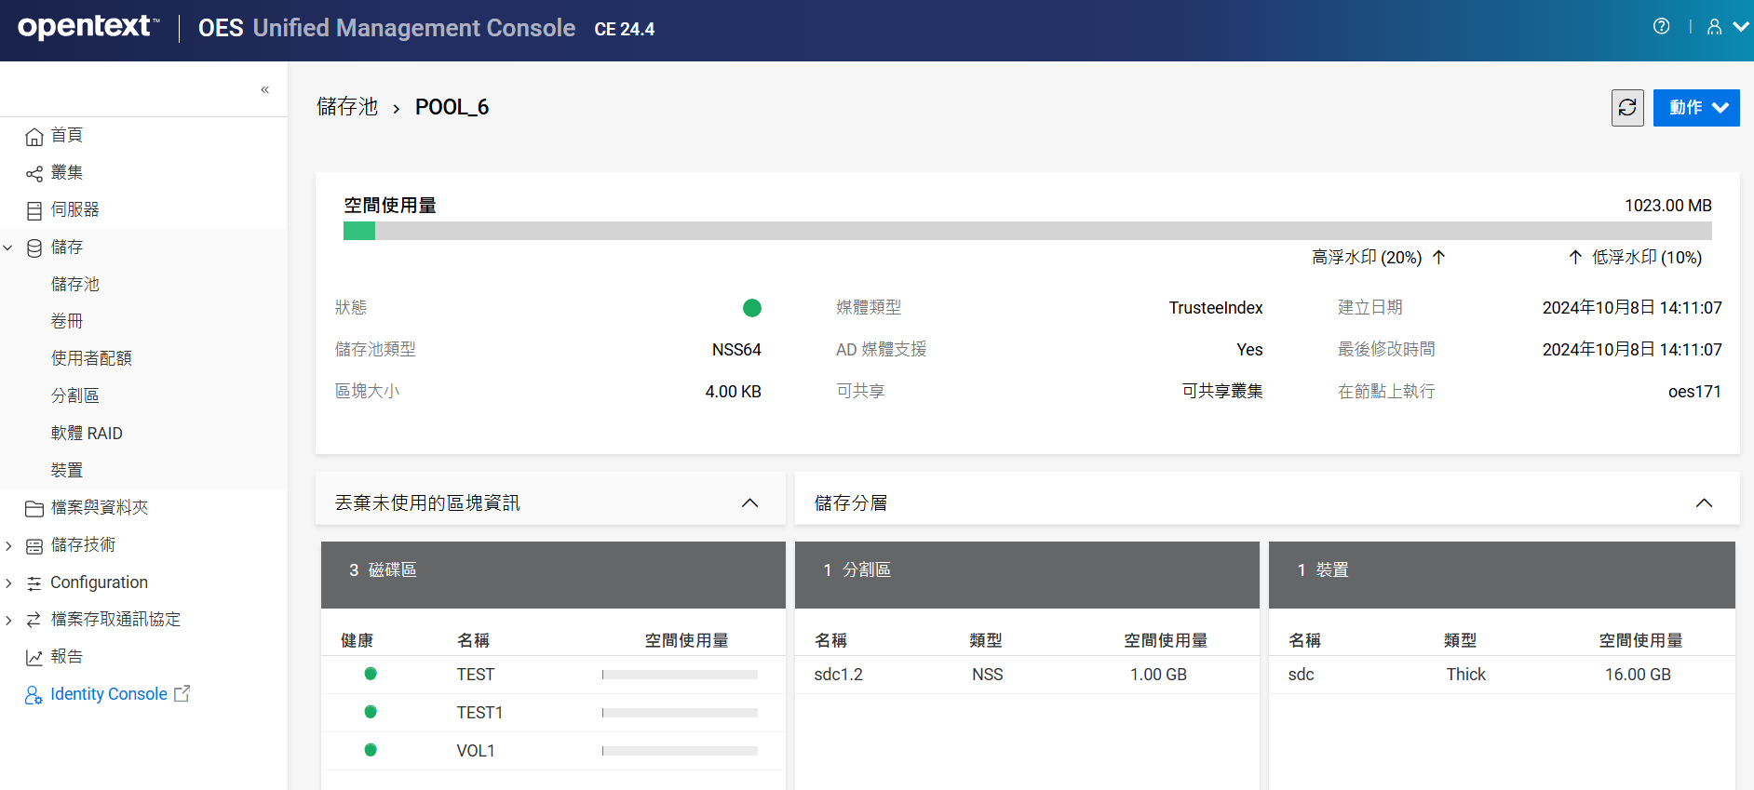Viewport: 1754px width, 790px height.
Task: Click the 伺服器 server icon
Action: pos(34,210)
